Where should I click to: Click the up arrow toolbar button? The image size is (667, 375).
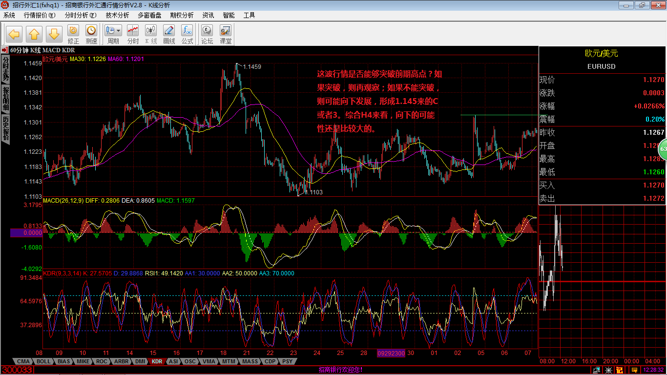point(34,34)
